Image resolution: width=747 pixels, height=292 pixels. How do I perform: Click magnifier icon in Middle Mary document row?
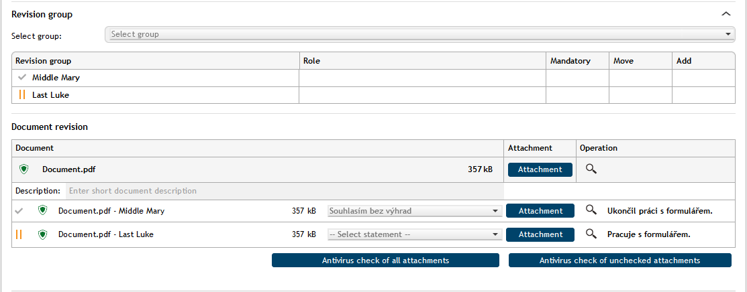click(x=591, y=211)
